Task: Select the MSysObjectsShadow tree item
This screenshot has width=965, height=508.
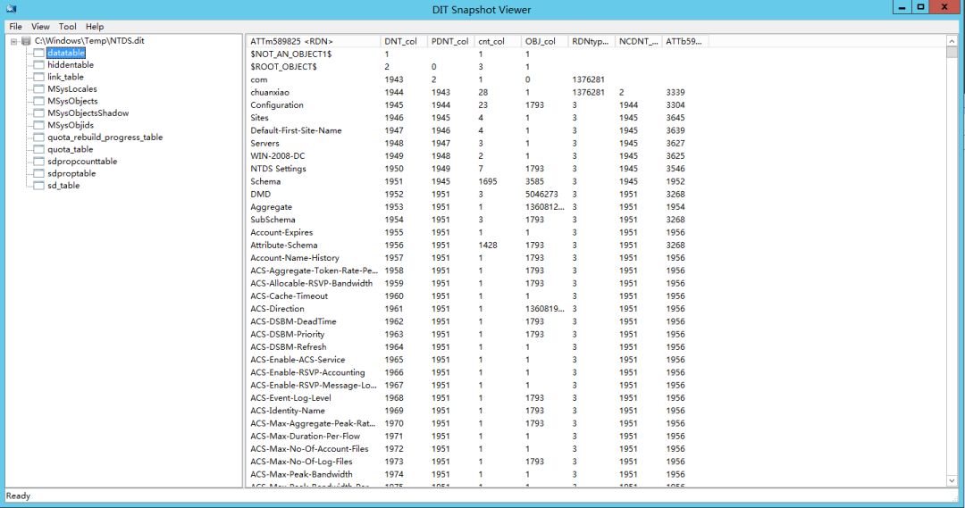Action: (x=88, y=113)
